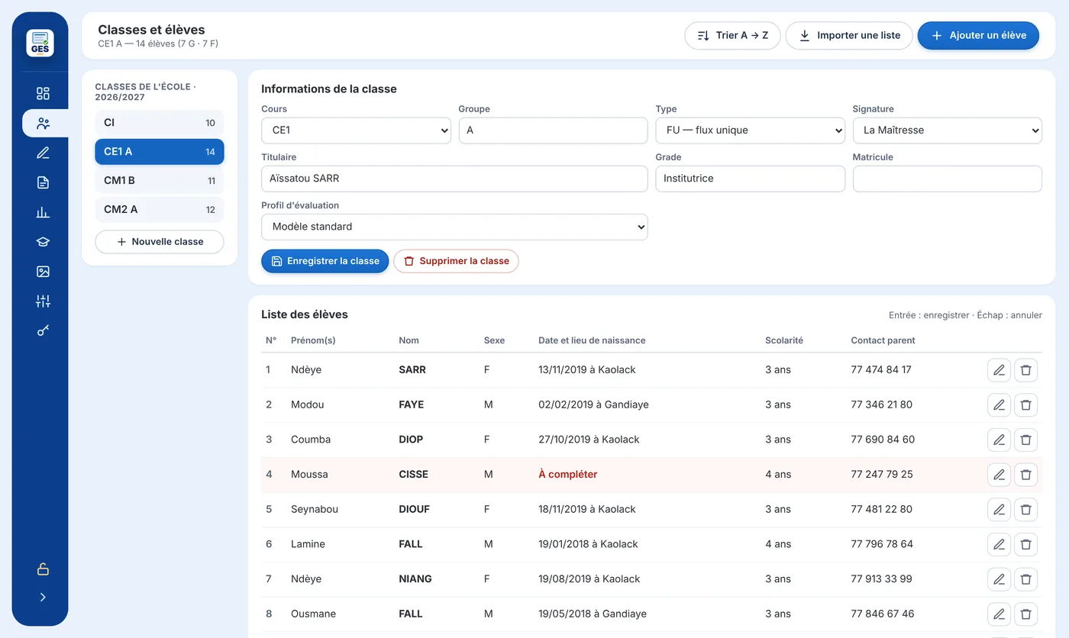
Task: Open the key license sidebar icon
Action: [x=43, y=331]
